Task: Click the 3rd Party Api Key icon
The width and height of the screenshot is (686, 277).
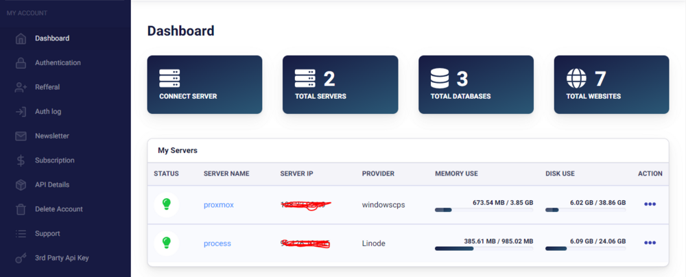Action: coord(21,258)
